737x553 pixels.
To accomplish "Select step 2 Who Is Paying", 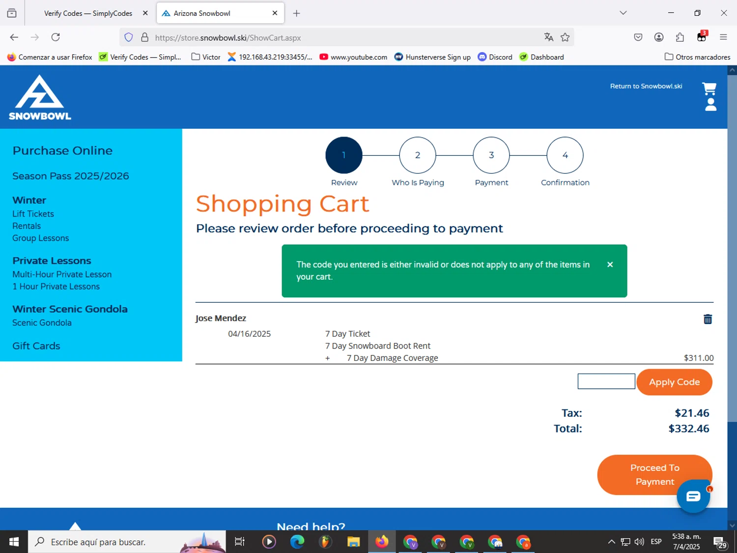I will [x=418, y=155].
